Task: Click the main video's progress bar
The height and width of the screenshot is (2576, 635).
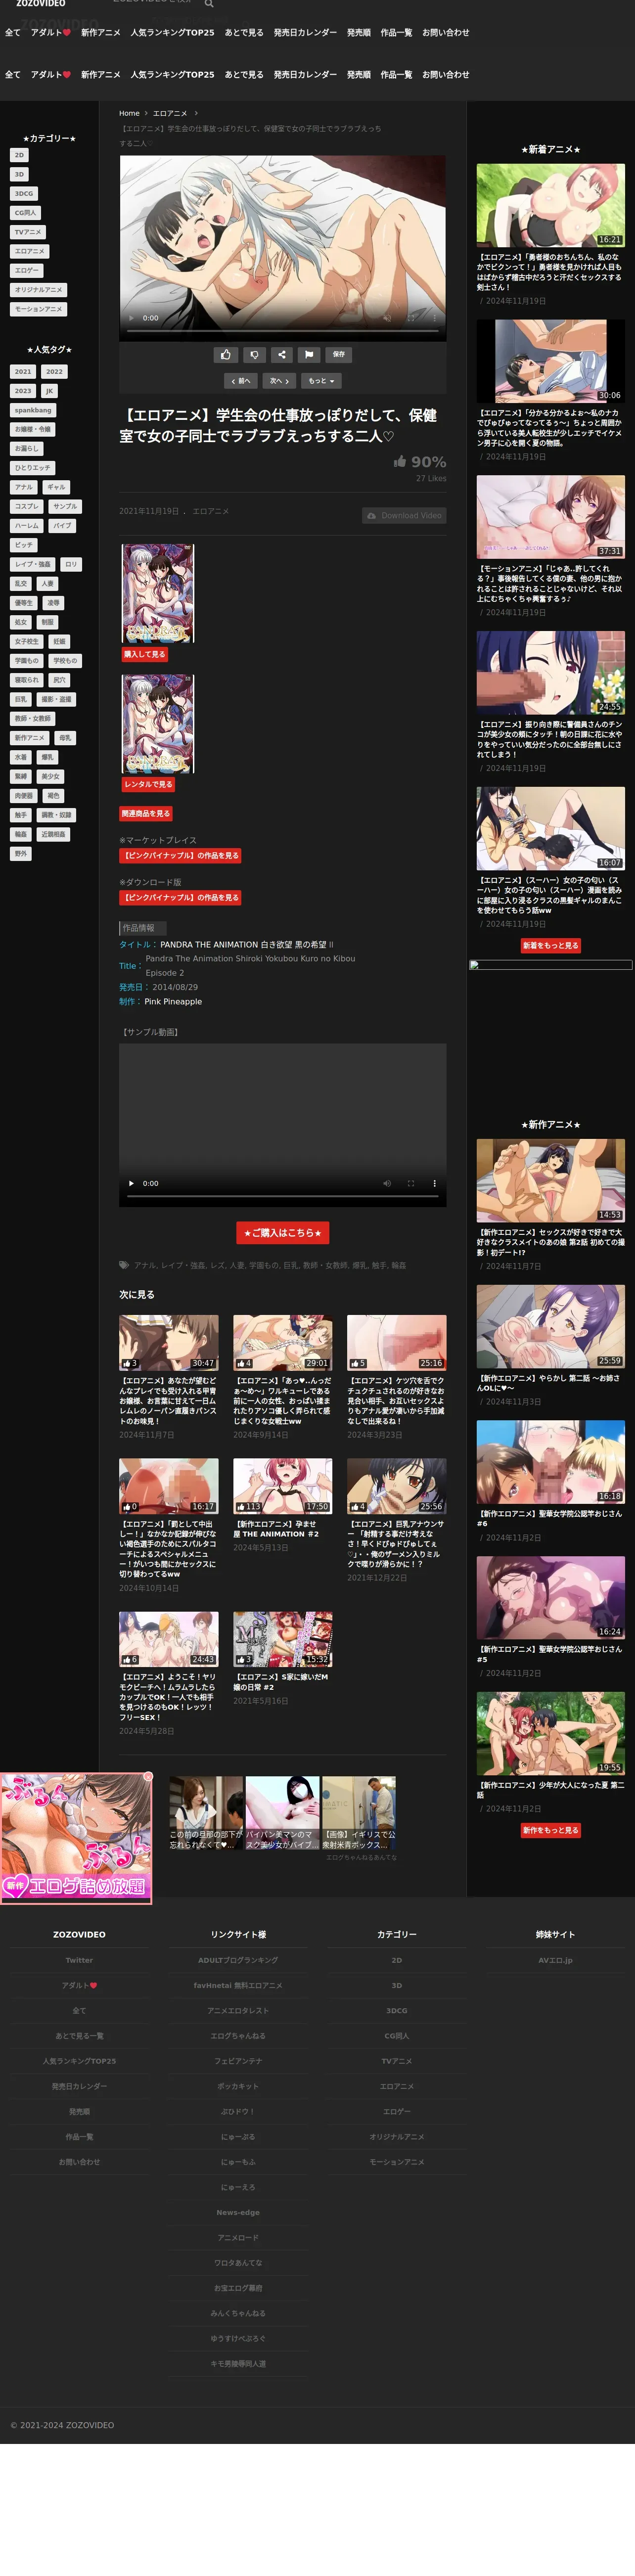Action: tap(283, 330)
